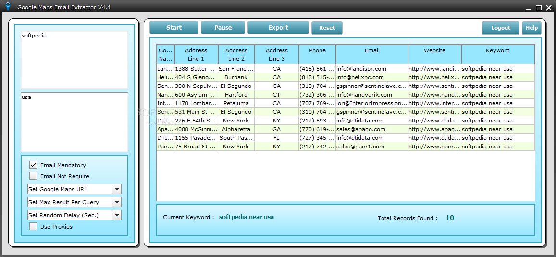The width and height of the screenshot is (556, 257).
Task: Click the Phone column header
Action: tap(317, 55)
